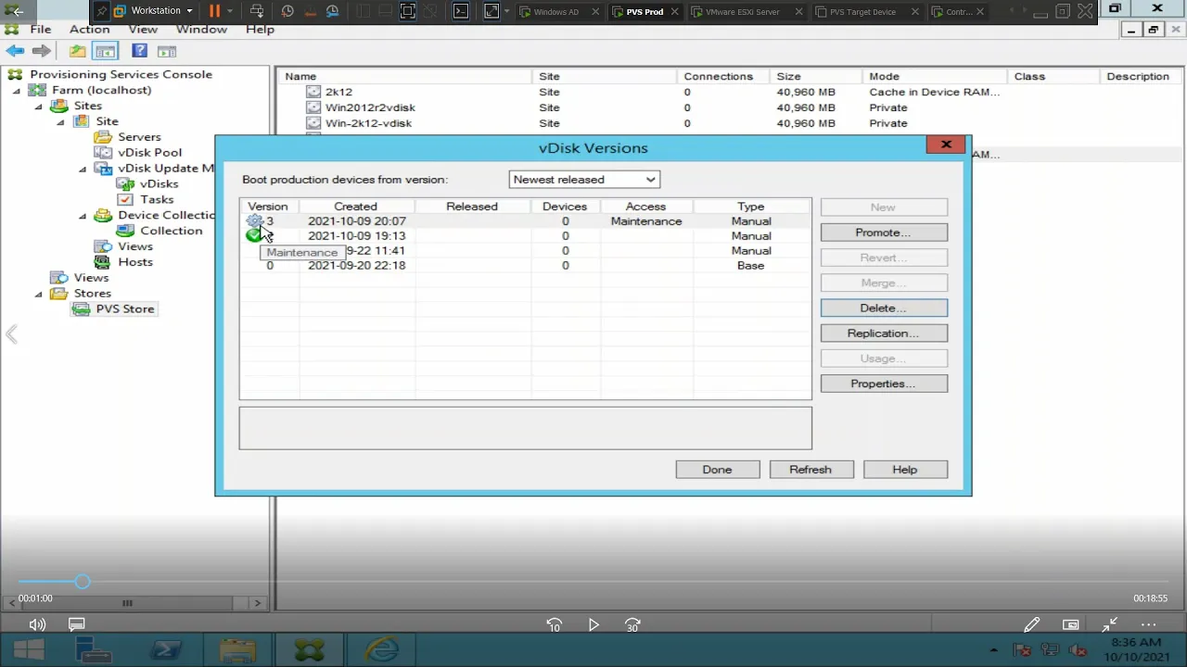The width and height of the screenshot is (1187, 667).
Task: Open the blue Help icon in the toolbar
Action: 139,51
